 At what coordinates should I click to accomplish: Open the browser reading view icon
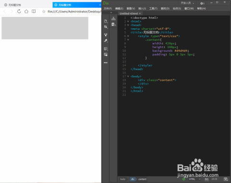pos(34,12)
